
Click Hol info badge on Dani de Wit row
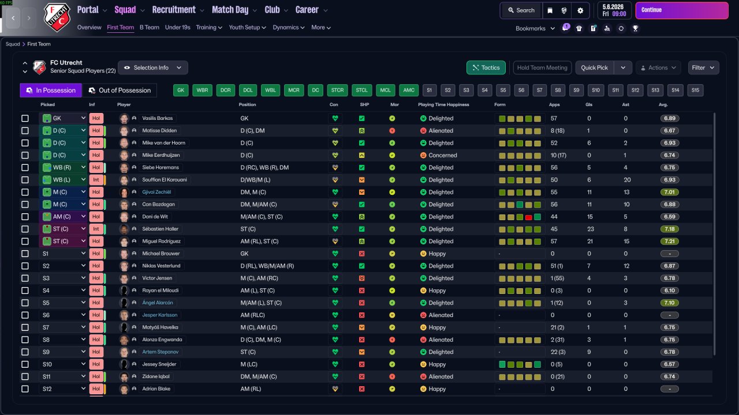coord(96,217)
